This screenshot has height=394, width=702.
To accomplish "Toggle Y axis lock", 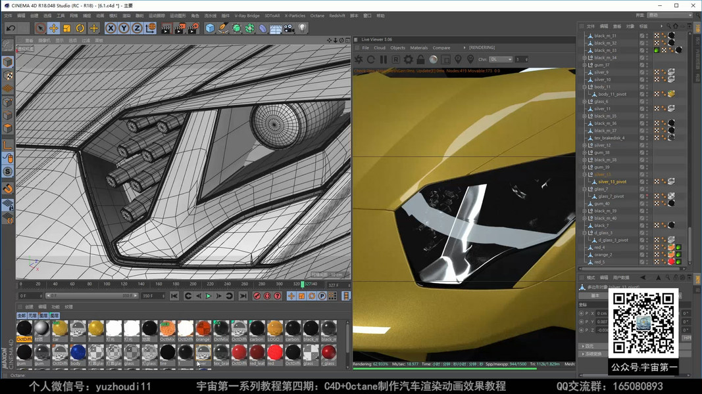I will point(124,28).
